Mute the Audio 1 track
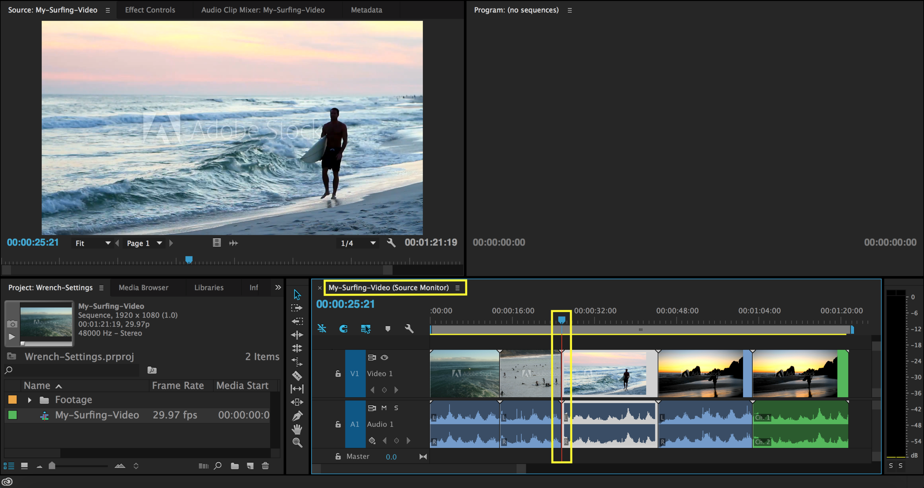 pos(384,407)
